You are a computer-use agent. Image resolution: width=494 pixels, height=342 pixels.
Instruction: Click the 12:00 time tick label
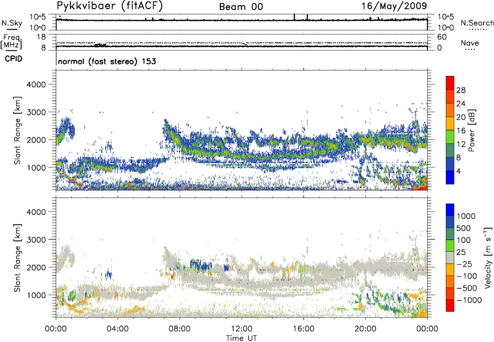241,329
